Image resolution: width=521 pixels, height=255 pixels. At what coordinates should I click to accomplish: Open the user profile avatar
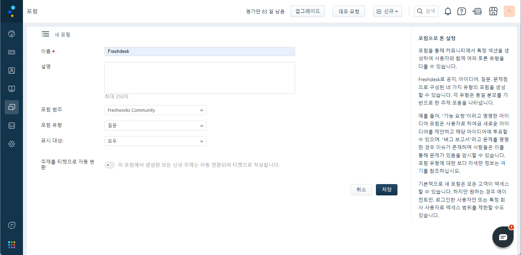tap(509, 11)
